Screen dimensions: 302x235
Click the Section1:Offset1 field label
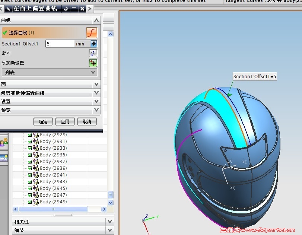pyautogui.click(x=20, y=44)
